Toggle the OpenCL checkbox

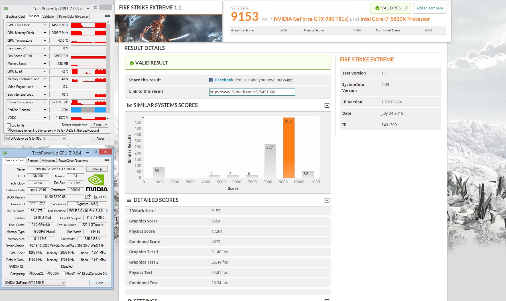[x=30, y=274]
